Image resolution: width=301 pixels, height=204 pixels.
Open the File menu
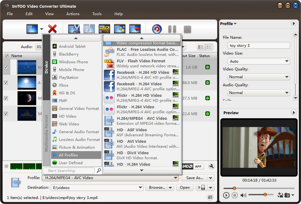[x=10, y=14]
